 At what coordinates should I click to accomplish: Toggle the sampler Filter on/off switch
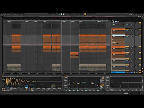click(x=3, y=89)
